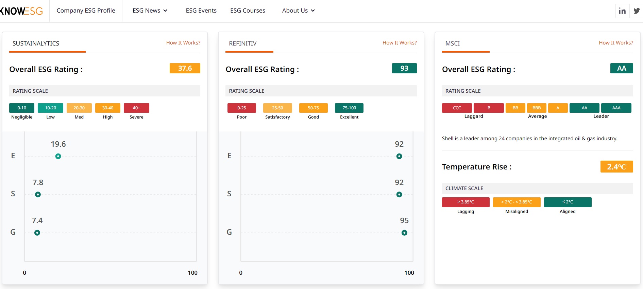The image size is (643, 289).
Task: Click the 20-30 Med scale swatch
Action: (x=79, y=108)
